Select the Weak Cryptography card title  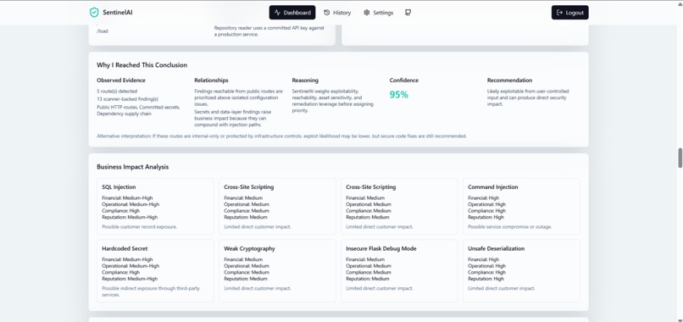(250, 248)
